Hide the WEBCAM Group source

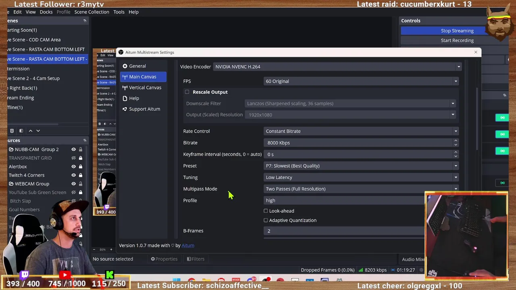[73, 184]
